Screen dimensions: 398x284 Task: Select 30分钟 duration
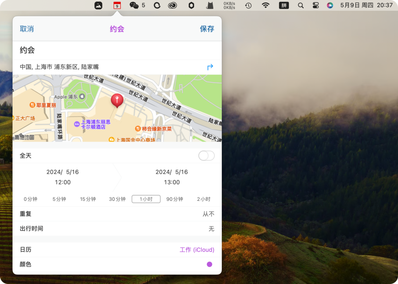pos(117,199)
